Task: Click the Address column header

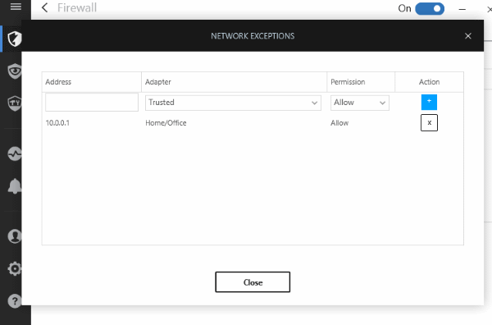Action: point(92,82)
